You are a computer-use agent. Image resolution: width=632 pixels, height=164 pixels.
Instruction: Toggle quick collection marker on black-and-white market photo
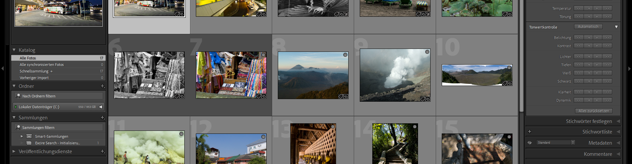point(181,55)
